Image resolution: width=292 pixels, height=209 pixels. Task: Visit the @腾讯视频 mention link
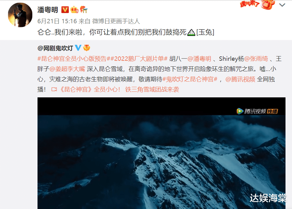click(240, 79)
